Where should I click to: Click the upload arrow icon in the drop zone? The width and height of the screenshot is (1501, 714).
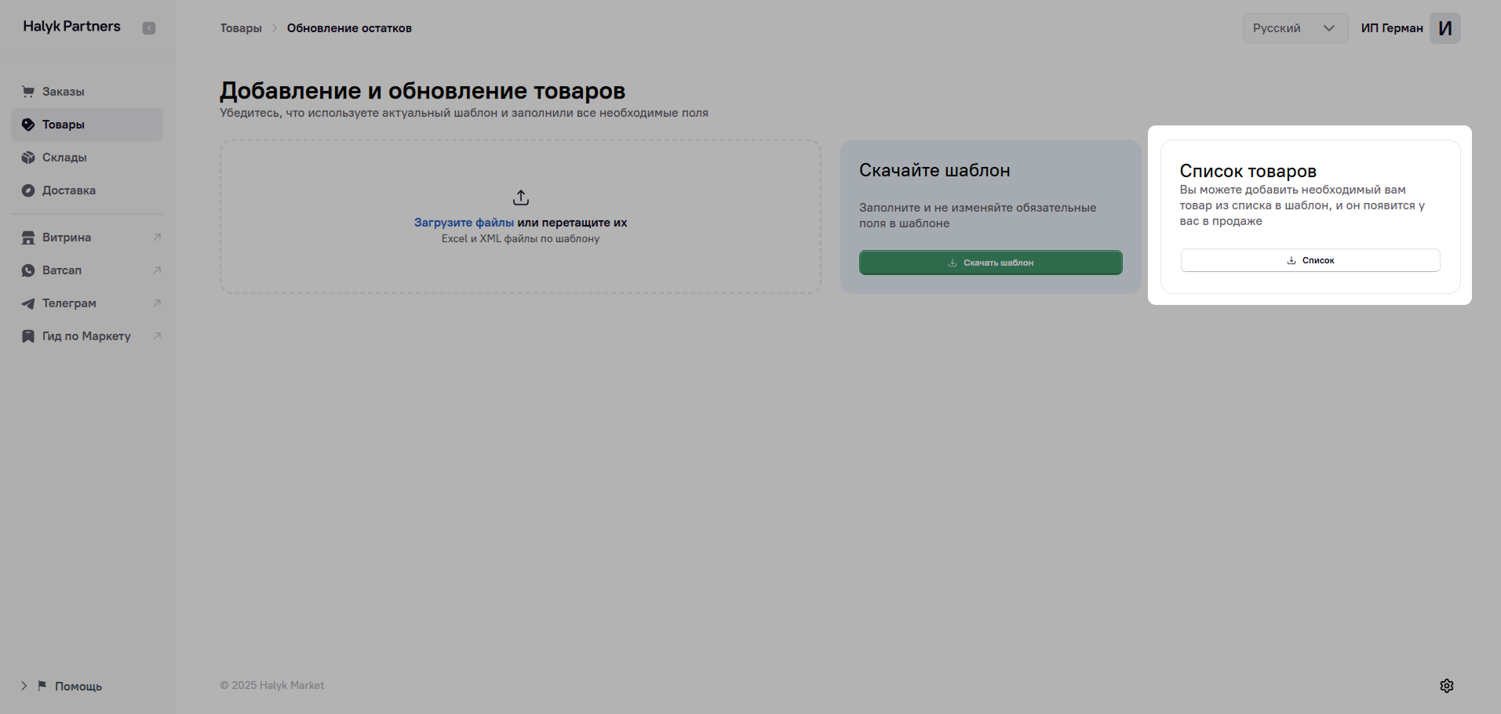coord(521,197)
